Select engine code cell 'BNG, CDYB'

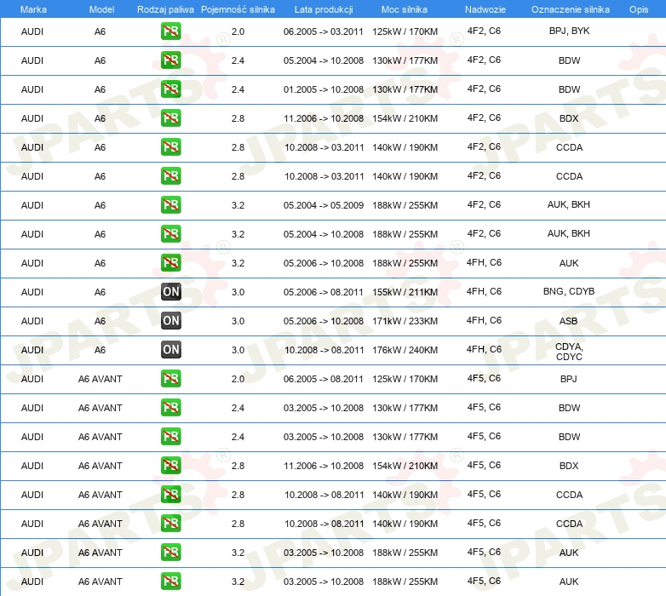tap(569, 291)
